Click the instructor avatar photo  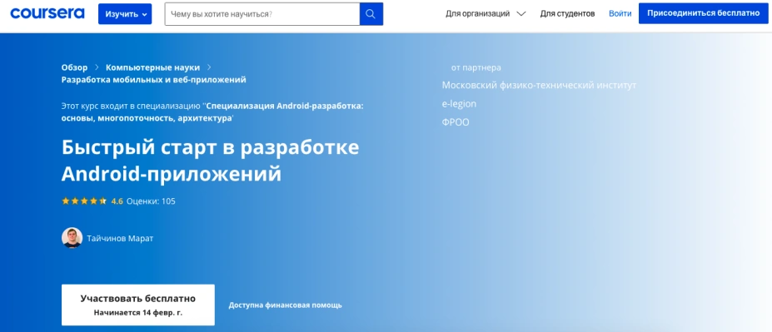72,238
